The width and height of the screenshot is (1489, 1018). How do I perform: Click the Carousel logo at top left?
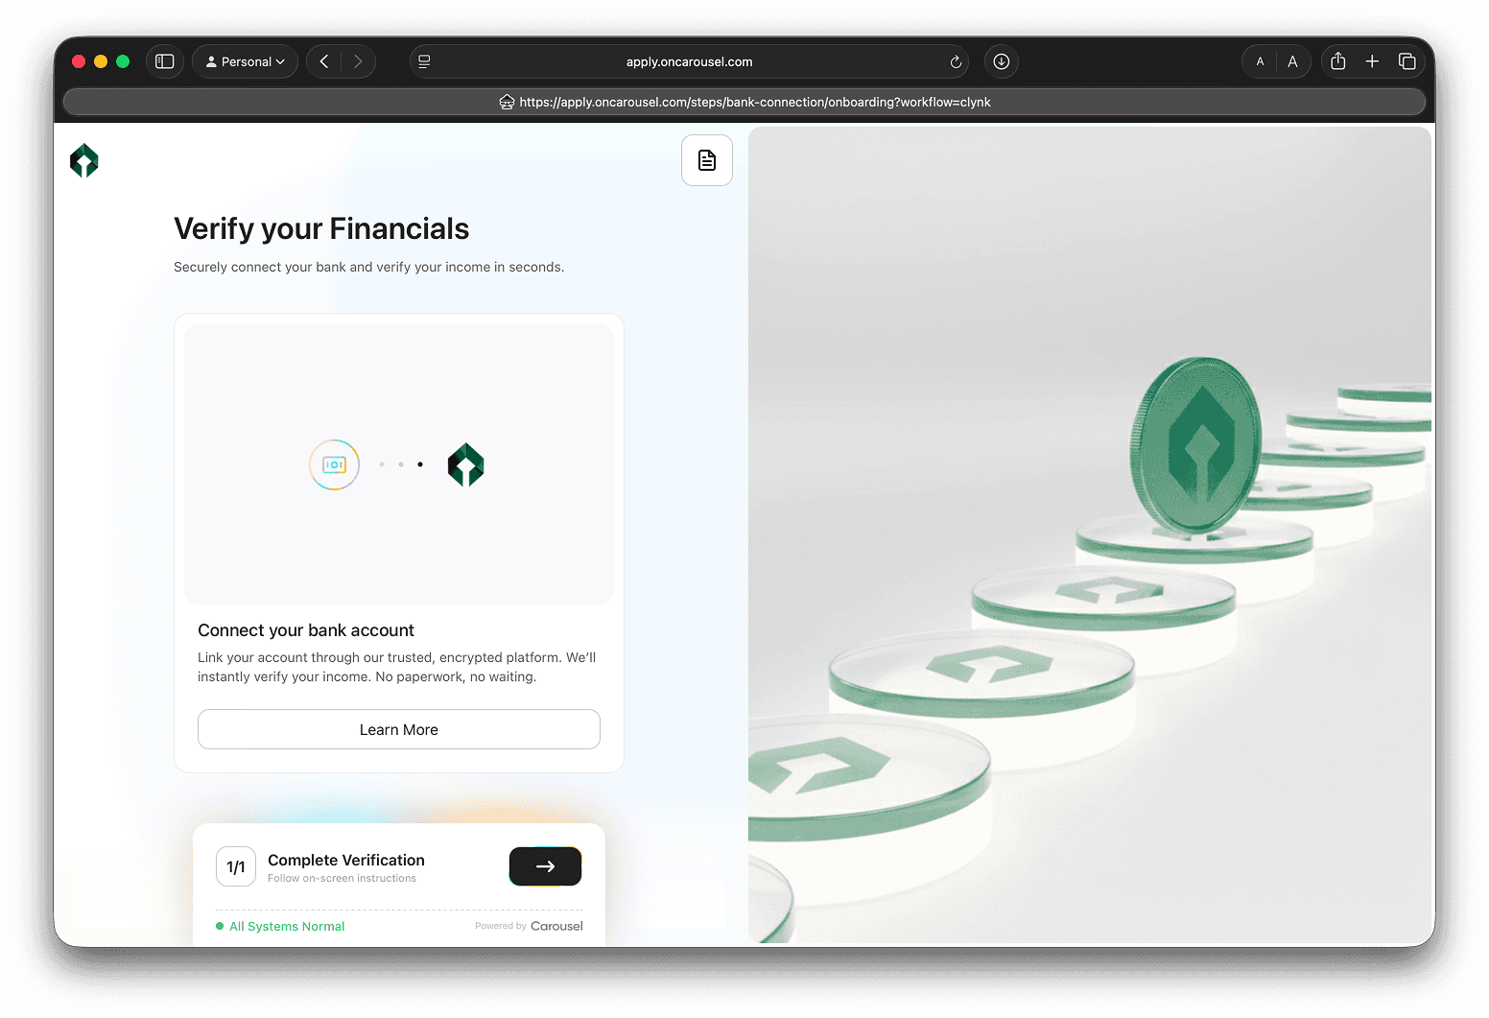84,160
